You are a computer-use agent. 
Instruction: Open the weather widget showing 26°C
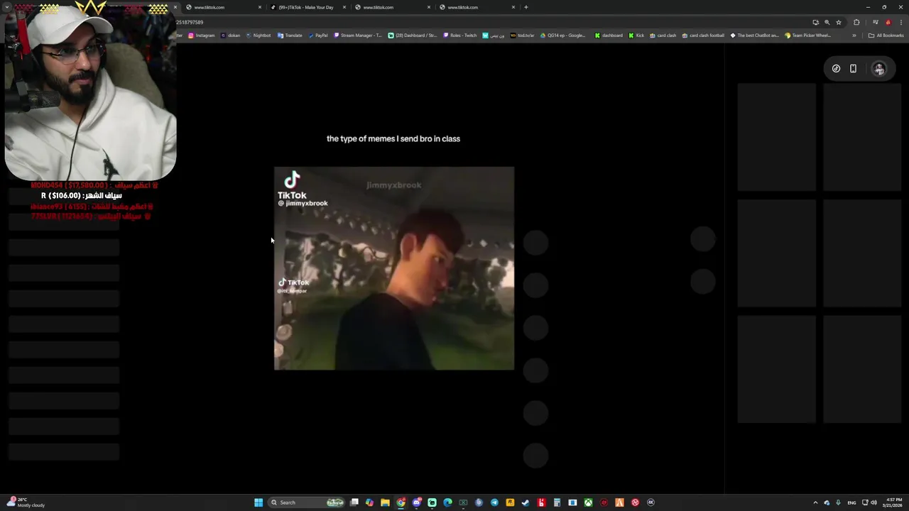26,502
